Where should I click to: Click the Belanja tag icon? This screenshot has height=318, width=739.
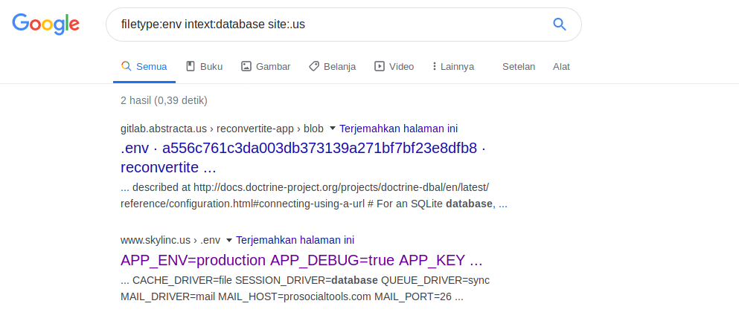click(x=314, y=66)
